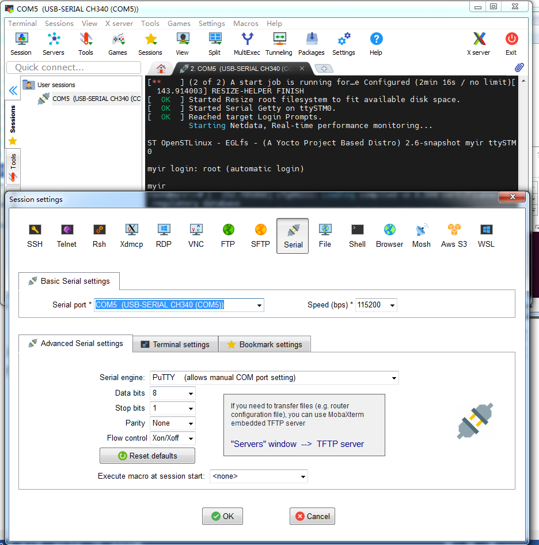Choose the Browser session type

(x=390, y=236)
